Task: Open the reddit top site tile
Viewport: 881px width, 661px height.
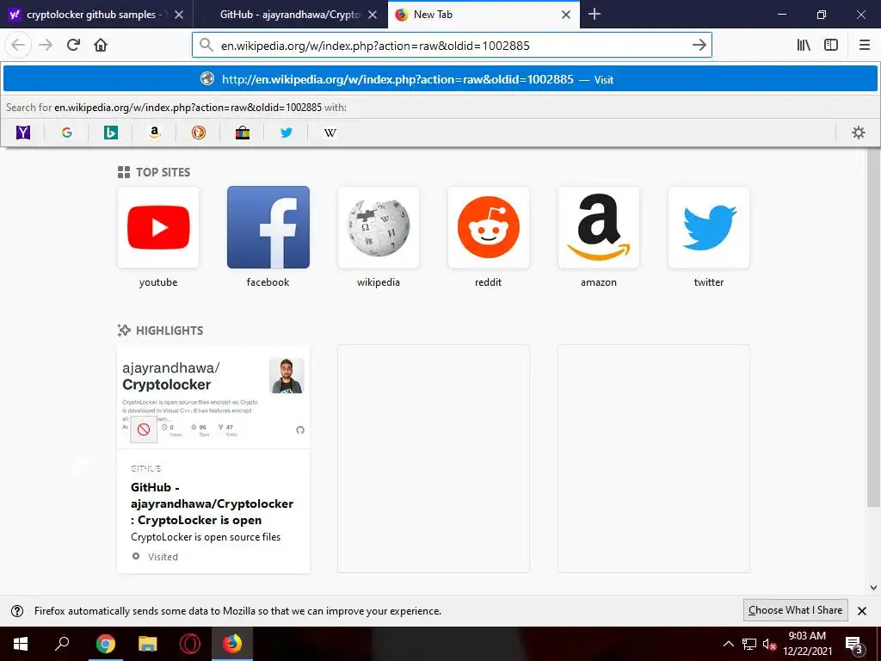Action: click(489, 227)
